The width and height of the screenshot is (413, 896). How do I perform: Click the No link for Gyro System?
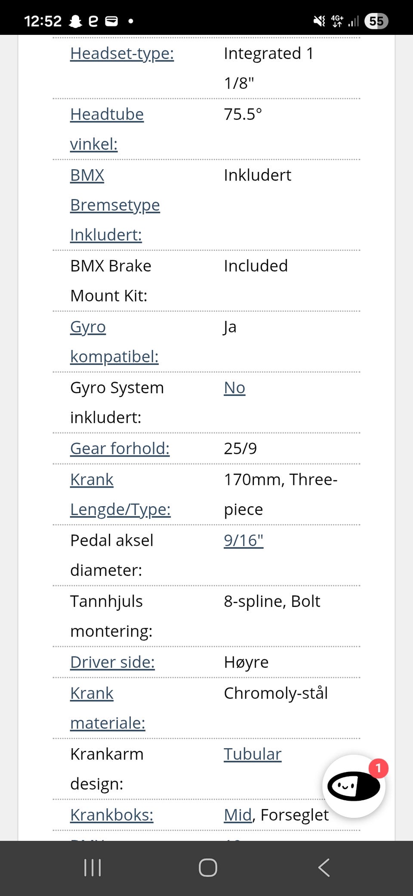point(234,388)
